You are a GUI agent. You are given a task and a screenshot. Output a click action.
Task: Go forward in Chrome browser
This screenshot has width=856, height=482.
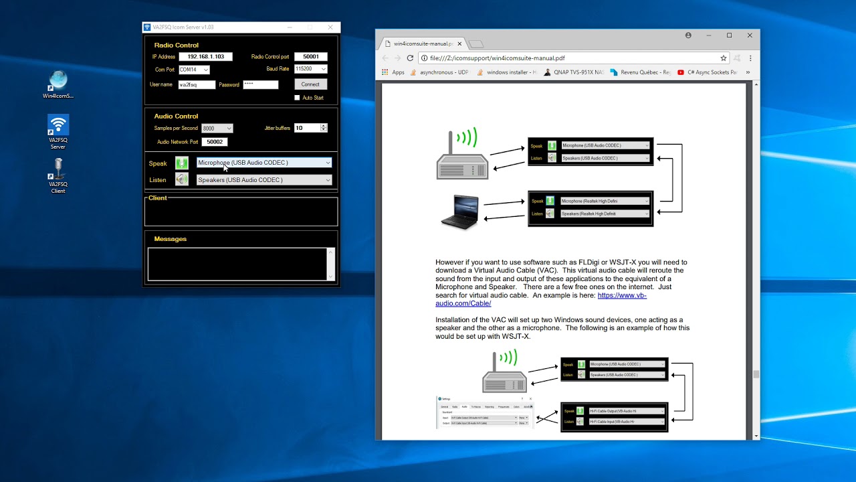pyautogui.click(x=398, y=58)
